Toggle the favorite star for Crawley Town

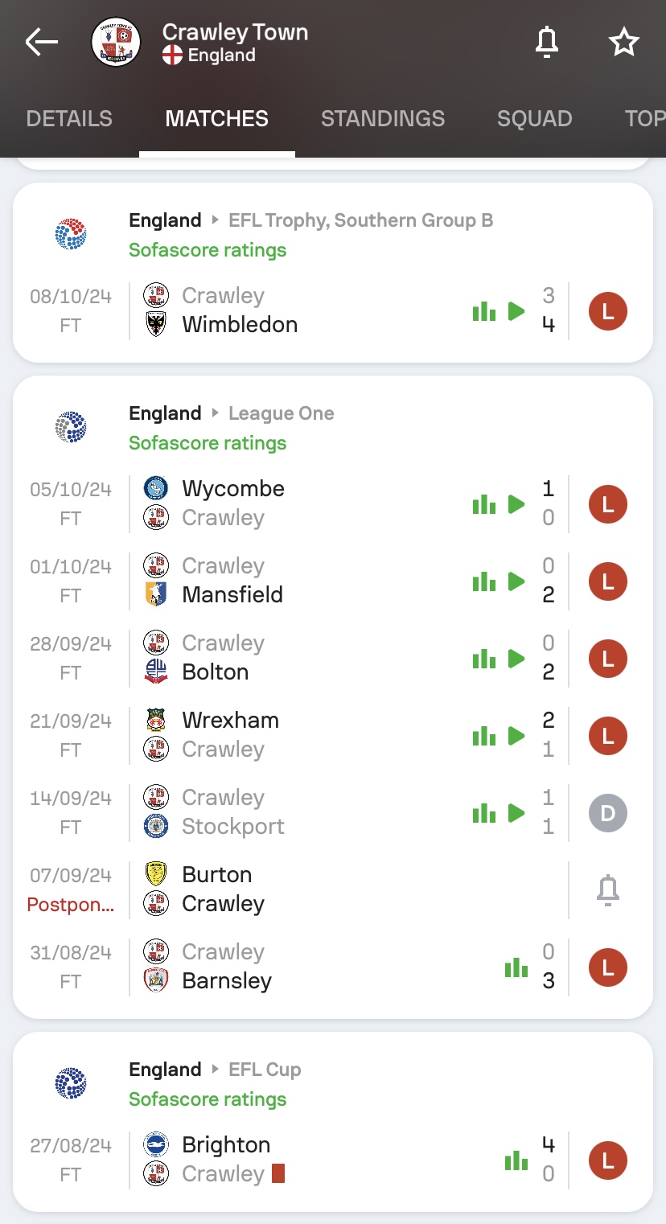point(623,42)
